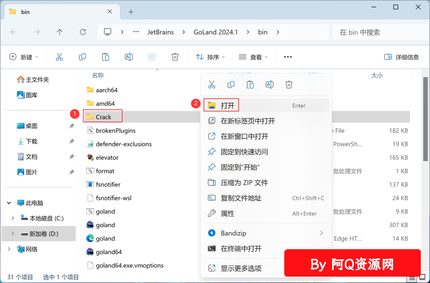Image resolution: width=430 pixels, height=283 pixels.
Task: Open 图库 in the sidebar
Action: pyautogui.click(x=27, y=95)
